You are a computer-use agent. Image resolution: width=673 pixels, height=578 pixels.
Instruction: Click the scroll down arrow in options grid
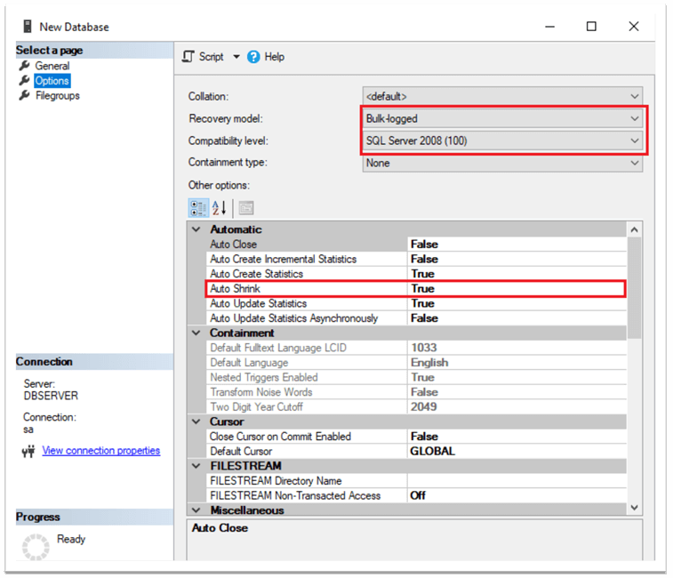634,508
